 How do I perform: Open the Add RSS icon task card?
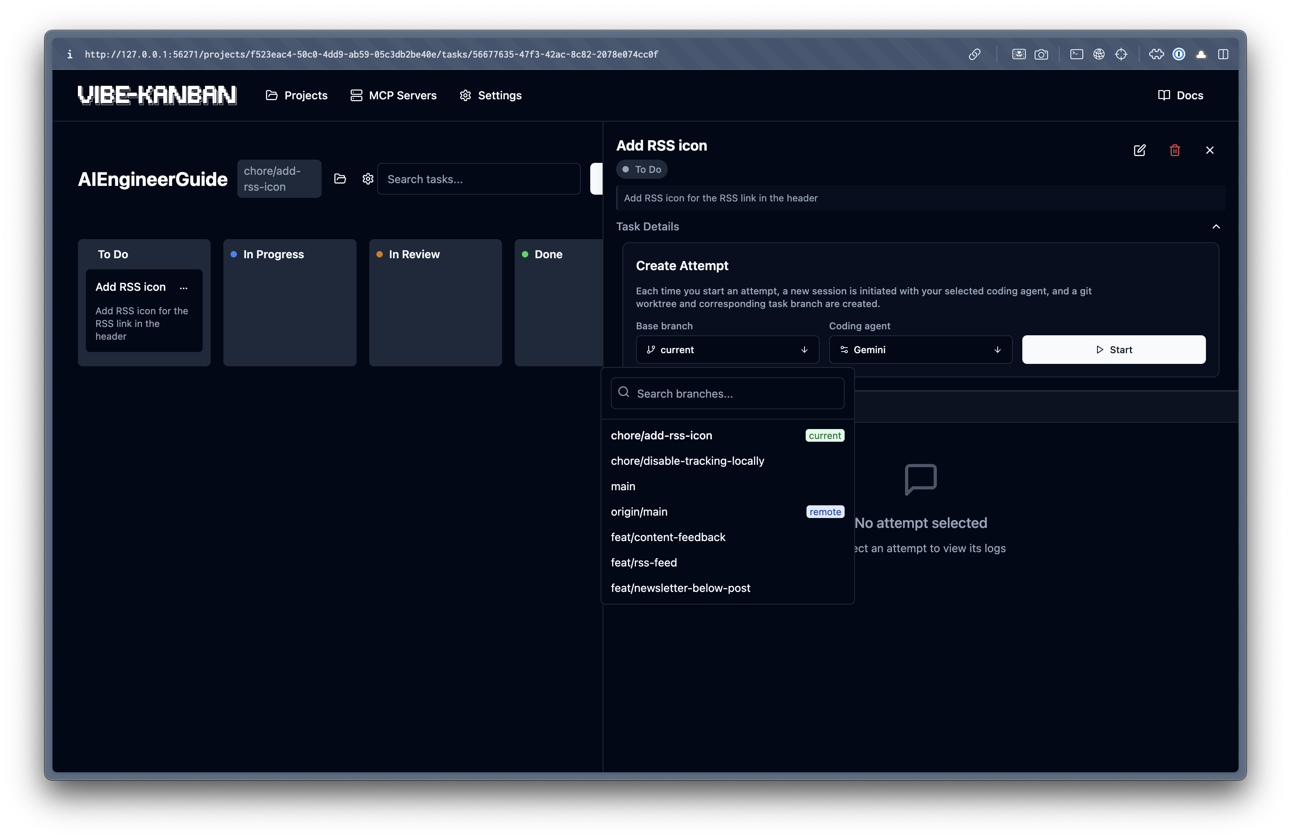pos(144,311)
